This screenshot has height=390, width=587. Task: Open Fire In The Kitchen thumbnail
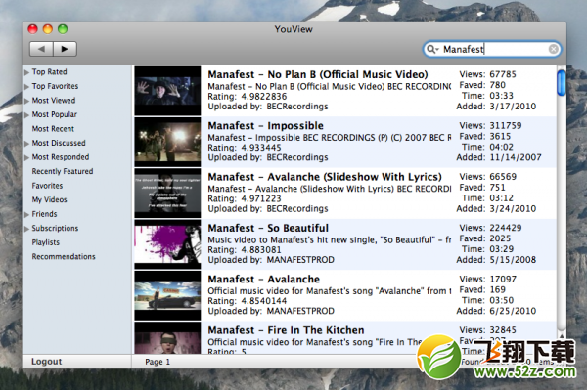(x=167, y=338)
